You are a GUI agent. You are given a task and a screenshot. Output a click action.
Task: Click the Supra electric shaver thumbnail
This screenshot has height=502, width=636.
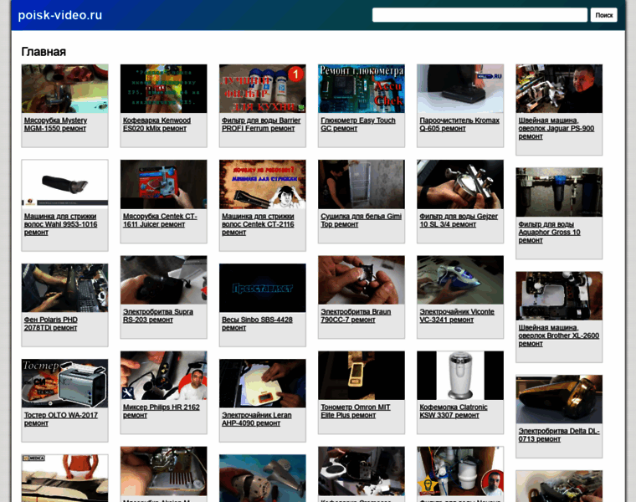click(163, 280)
